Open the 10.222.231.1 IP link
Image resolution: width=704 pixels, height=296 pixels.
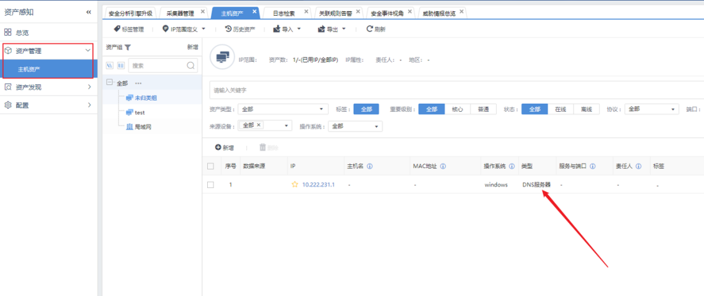(x=318, y=185)
